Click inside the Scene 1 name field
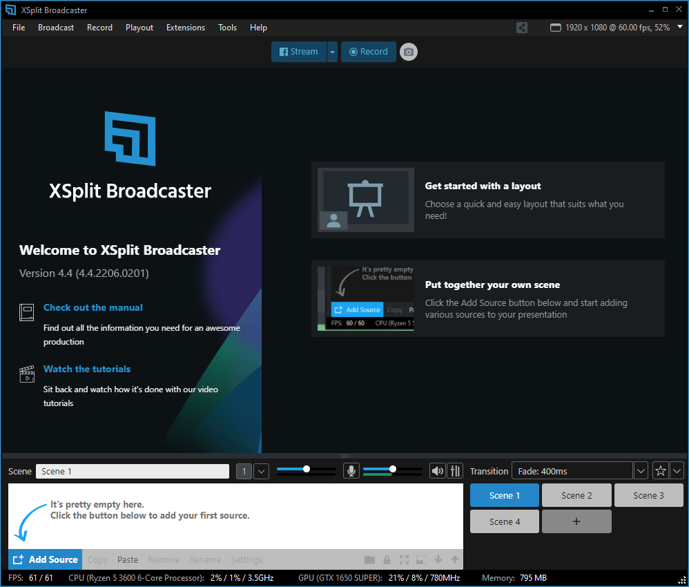 point(132,470)
